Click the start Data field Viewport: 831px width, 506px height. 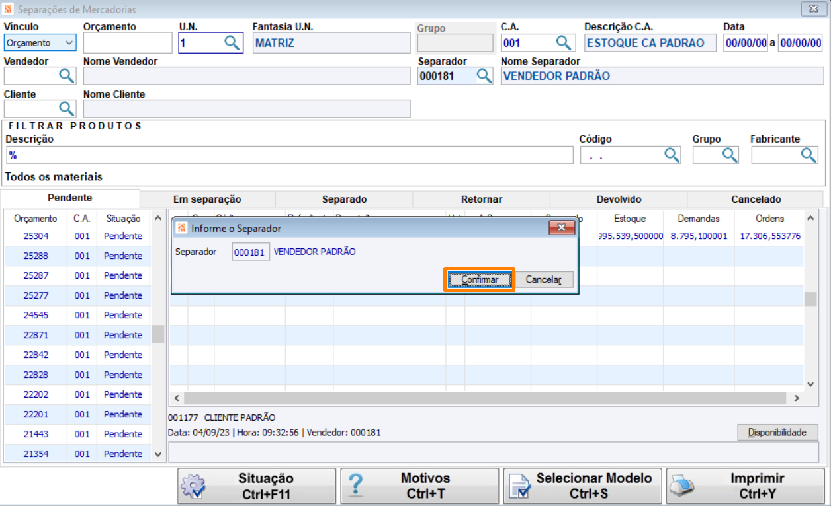point(746,43)
